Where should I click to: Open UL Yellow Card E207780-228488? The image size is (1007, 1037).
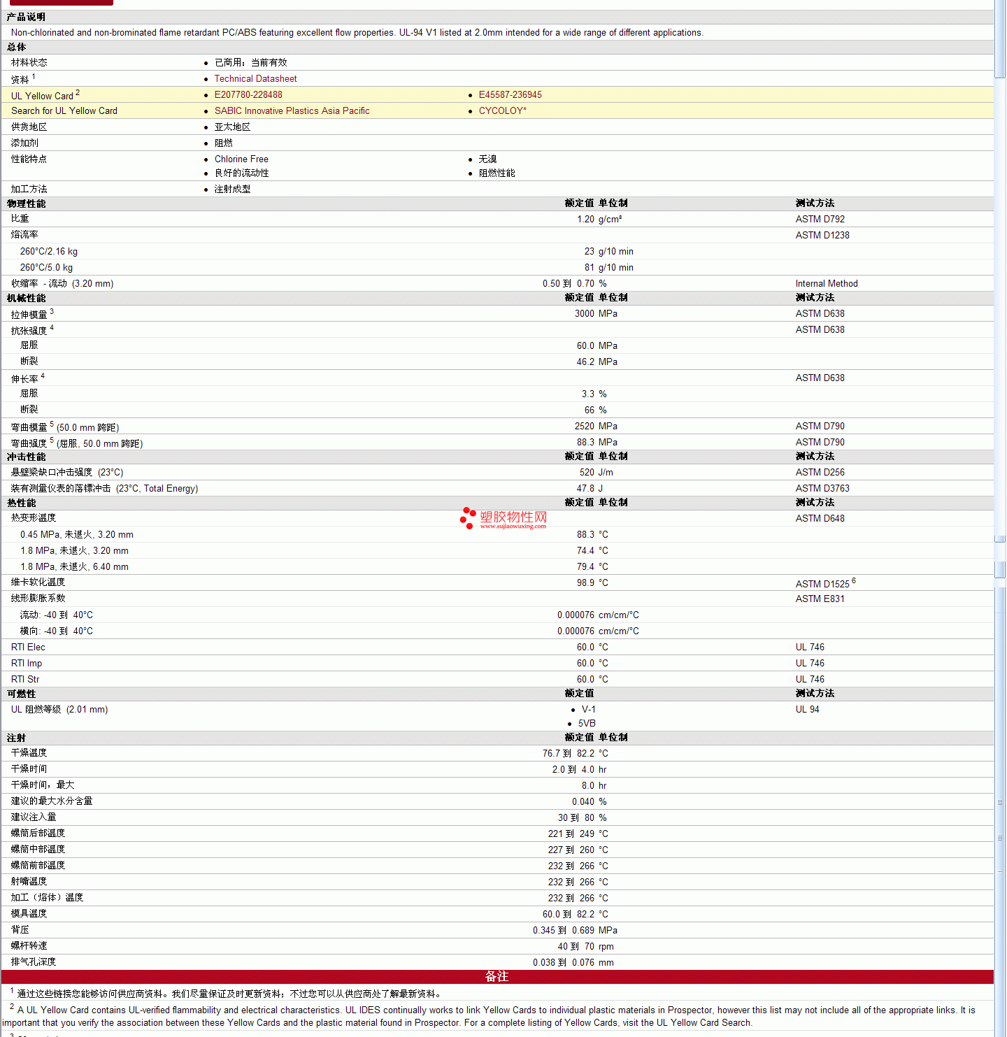tap(248, 95)
